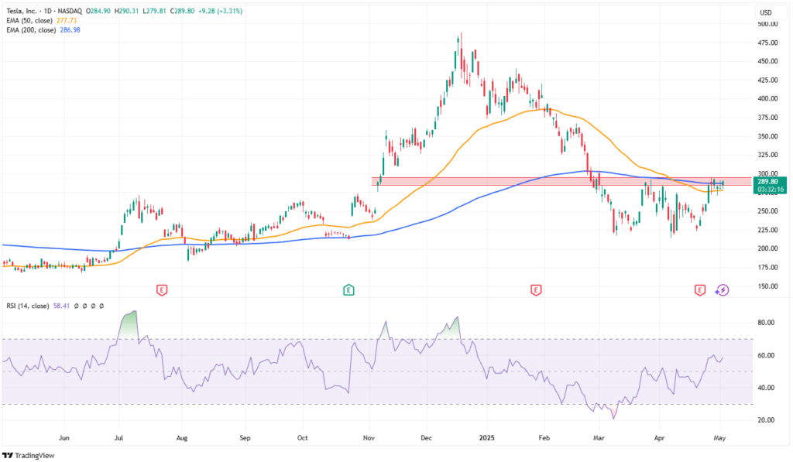The height and width of the screenshot is (462, 793).
Task: Open the USD currency selector
Action: pyautogui.click(x=767, y=12)
